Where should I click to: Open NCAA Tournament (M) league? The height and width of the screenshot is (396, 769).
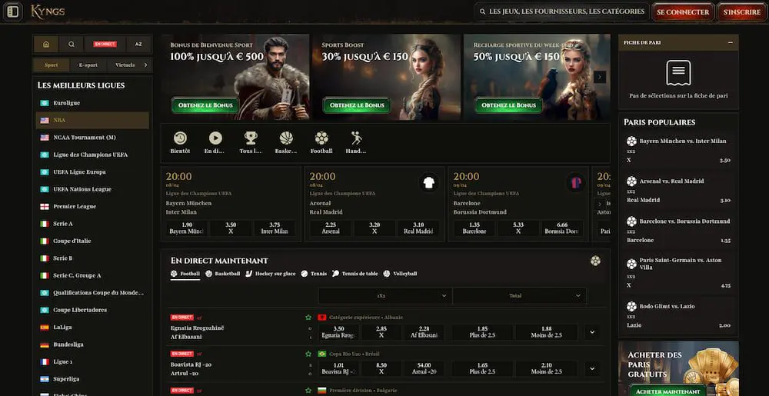pyautogui.click(x=92, y=137)
